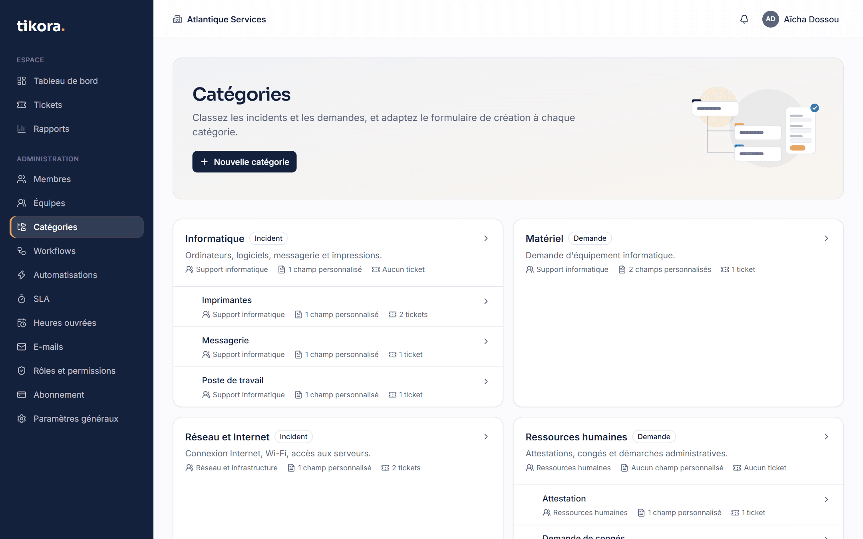Click the AD user avatar
The width and height of the screenshot is (863, 539).
(770, 19)
